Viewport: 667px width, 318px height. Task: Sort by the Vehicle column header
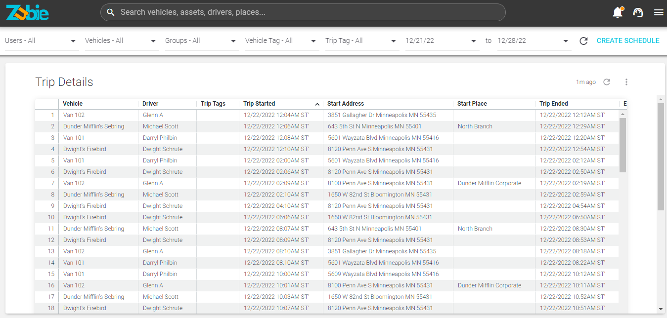(x=73, y=104)
